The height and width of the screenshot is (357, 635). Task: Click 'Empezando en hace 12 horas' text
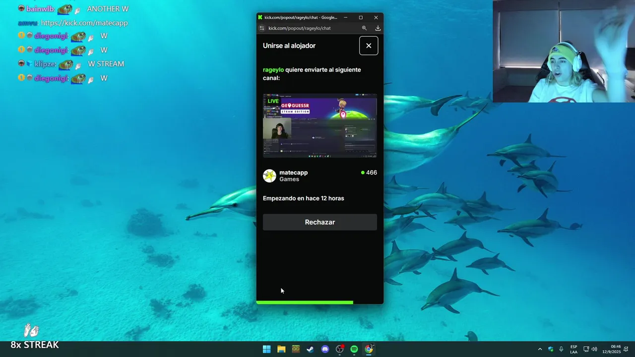pyautogui.click(x=304, y=198)
